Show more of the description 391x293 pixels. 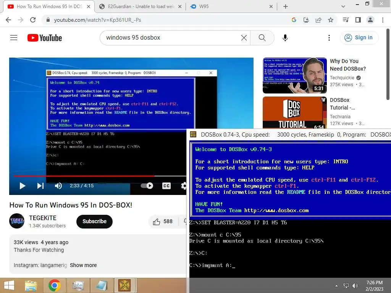(x=83, y=266)
